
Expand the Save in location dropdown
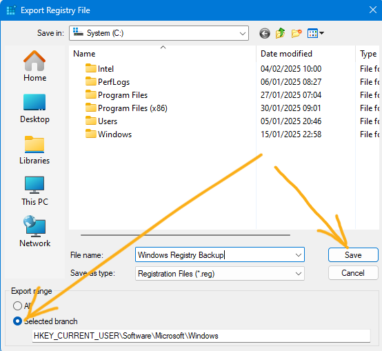243,33
